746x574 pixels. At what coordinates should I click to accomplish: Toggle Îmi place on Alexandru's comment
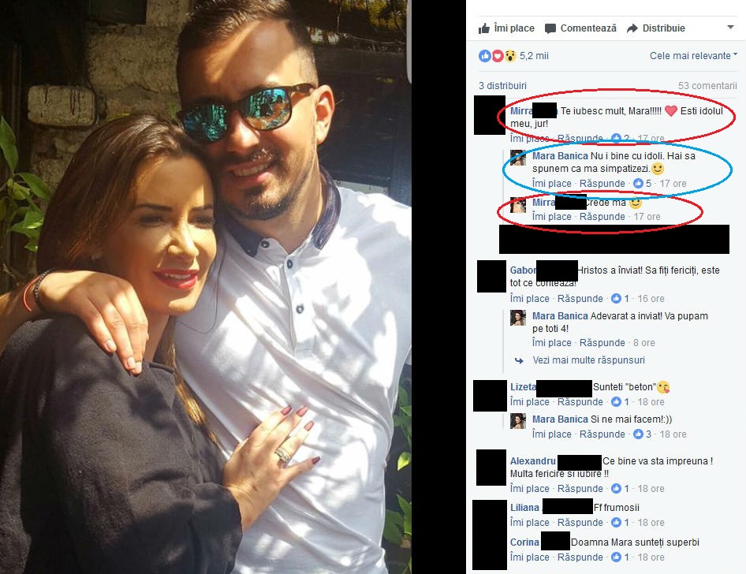[x=529, y=488]
